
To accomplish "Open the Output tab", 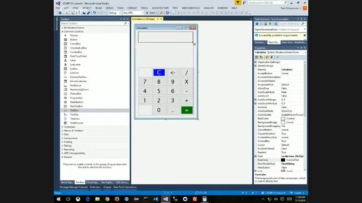I will (x=107, y=187).
